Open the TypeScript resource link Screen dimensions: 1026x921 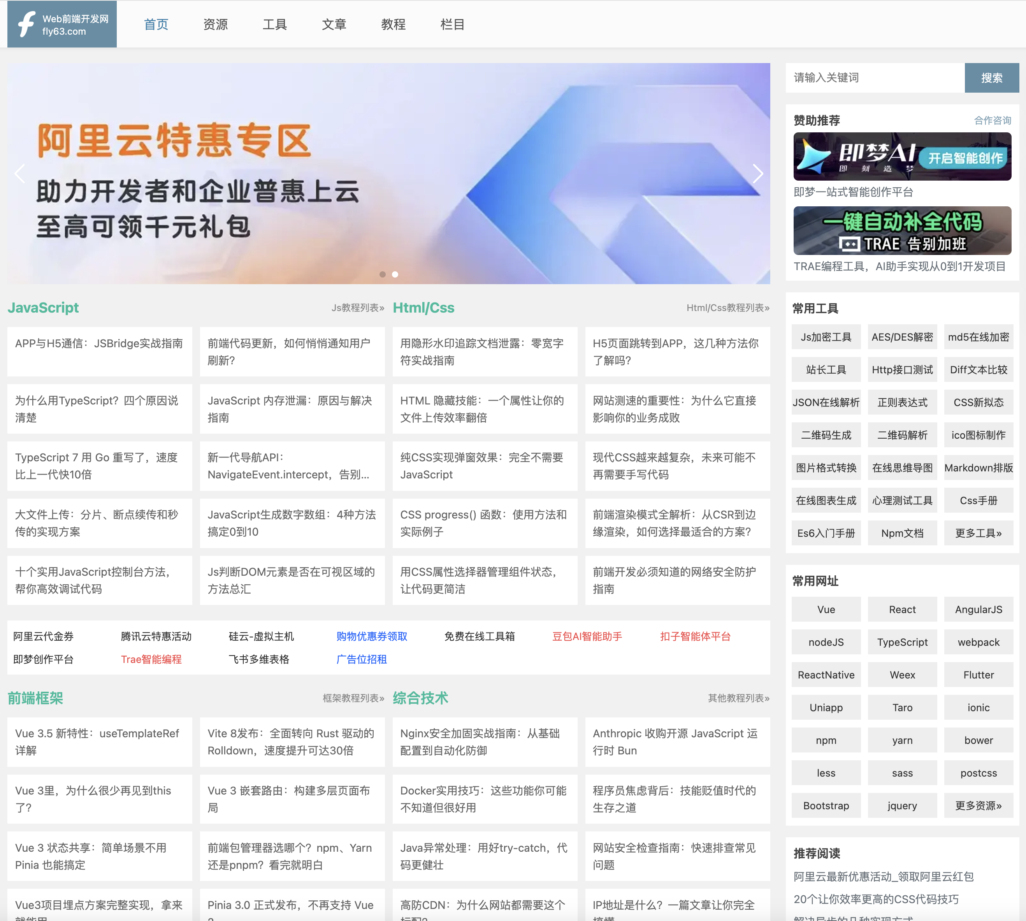point(902,642)
